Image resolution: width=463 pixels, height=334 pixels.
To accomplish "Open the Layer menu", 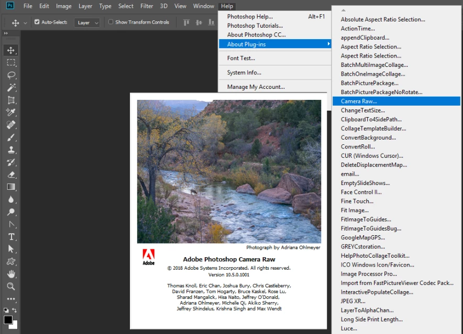I will (x=85, y=6).
